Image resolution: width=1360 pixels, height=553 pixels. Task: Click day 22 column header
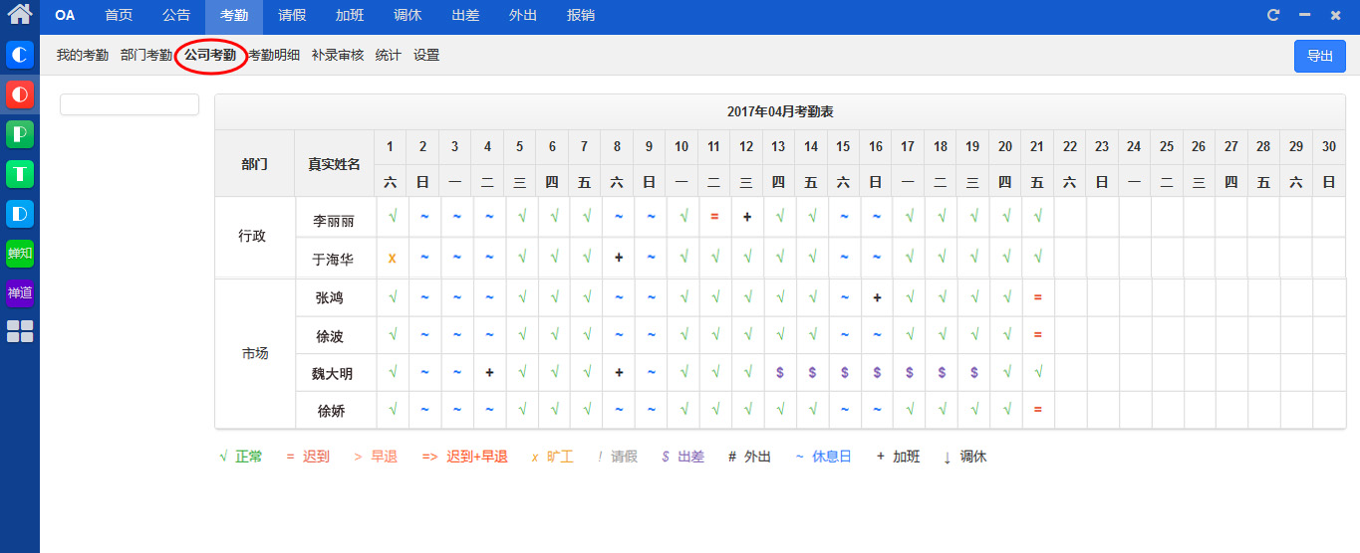[1070, 146]
